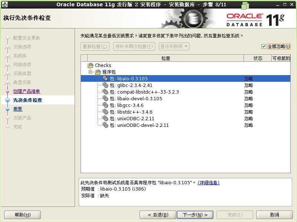Click the 安装选项 step in sidebar
Screen dimensions: 297x222
[22, 47]
